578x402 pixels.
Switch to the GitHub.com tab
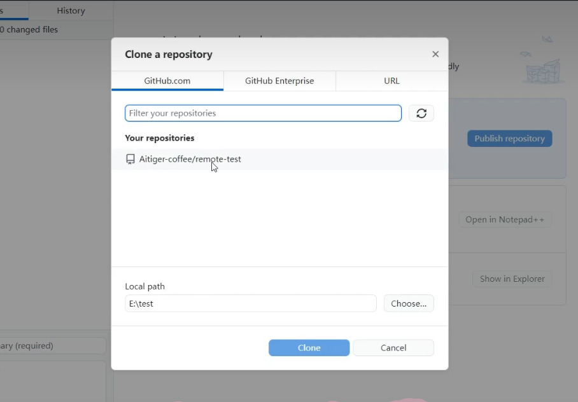(x=167, y=81)
